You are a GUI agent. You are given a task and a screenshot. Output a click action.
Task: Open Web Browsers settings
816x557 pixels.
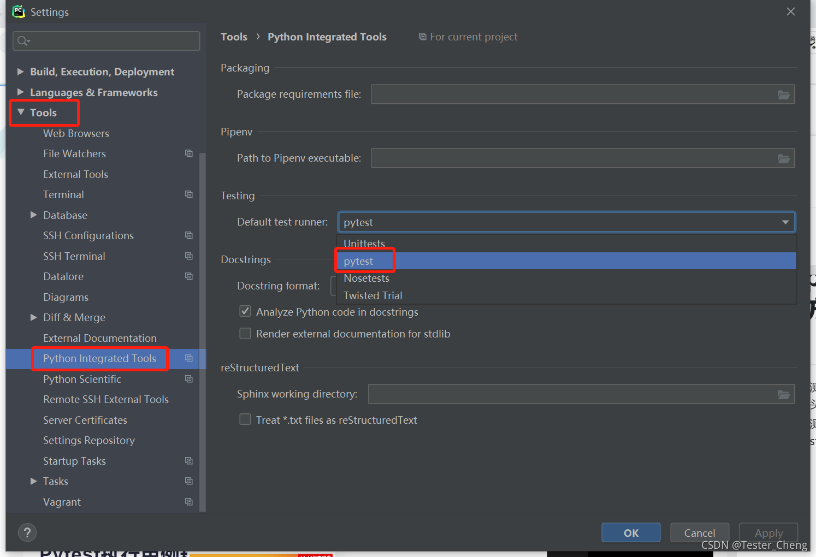pos(76,133)
